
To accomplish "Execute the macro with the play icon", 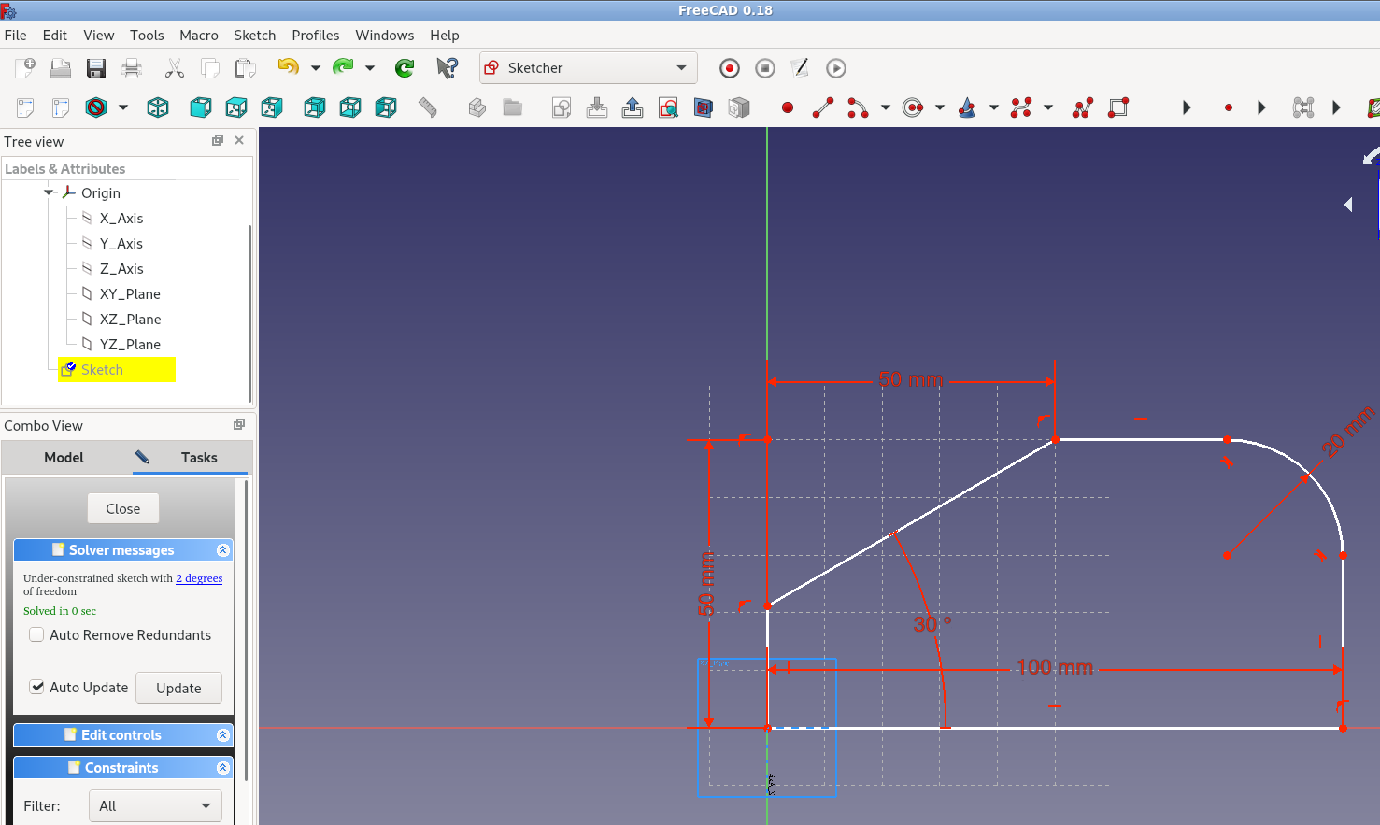I will tap(836, 68).
